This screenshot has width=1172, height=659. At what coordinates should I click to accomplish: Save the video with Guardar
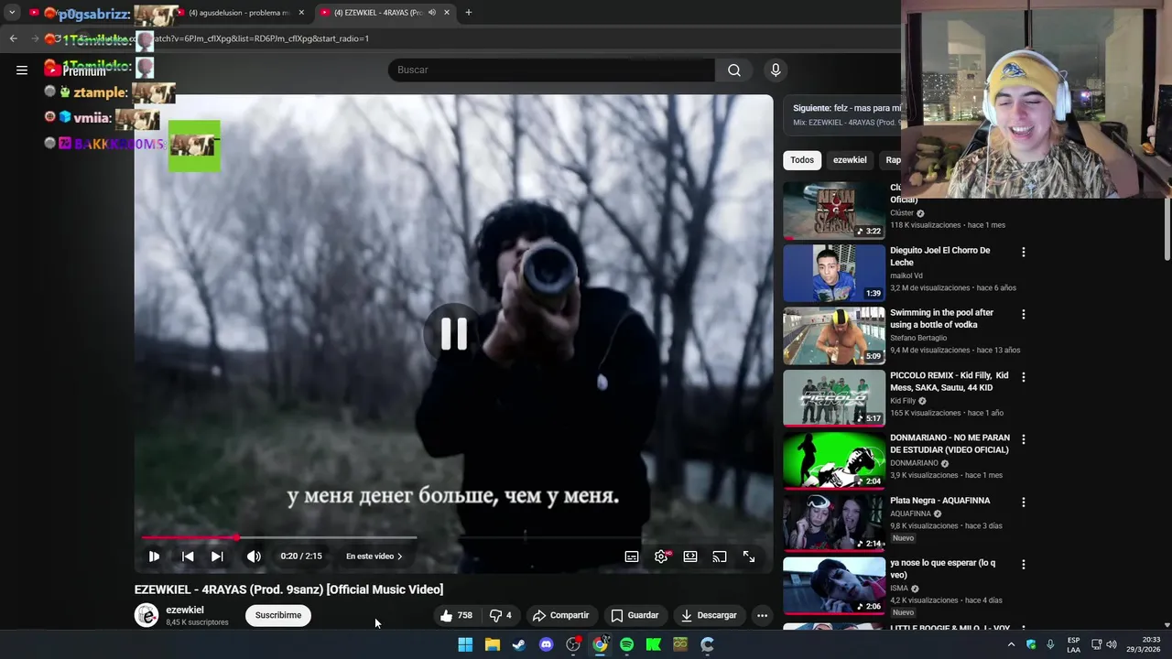click(635, 615)
